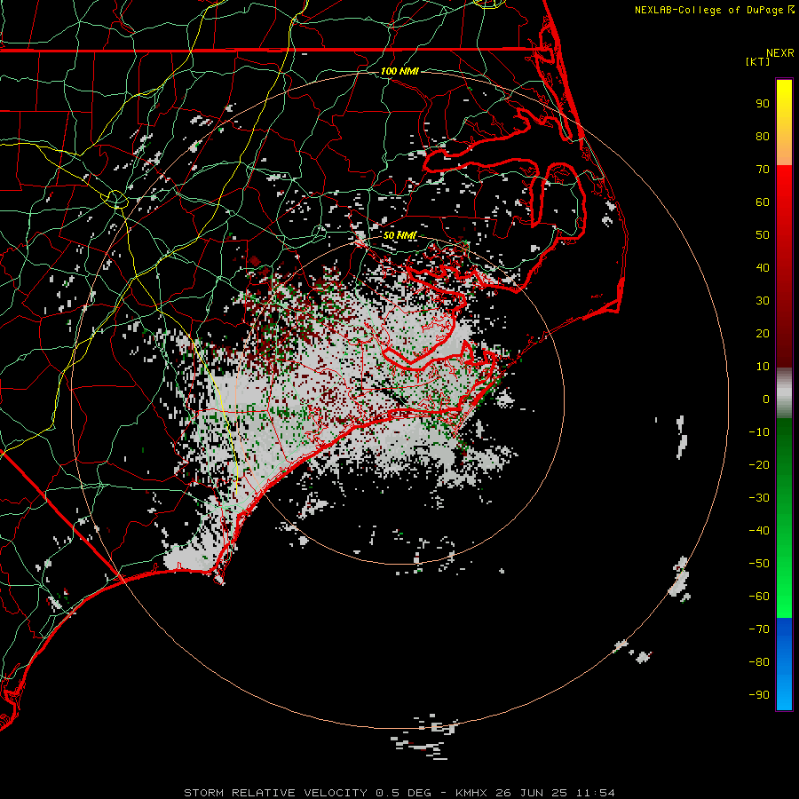
Task: Select the positive 60 scale value
Action: pos(763,202)
